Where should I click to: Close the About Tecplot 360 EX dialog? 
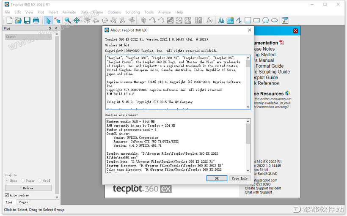point(249,30)
